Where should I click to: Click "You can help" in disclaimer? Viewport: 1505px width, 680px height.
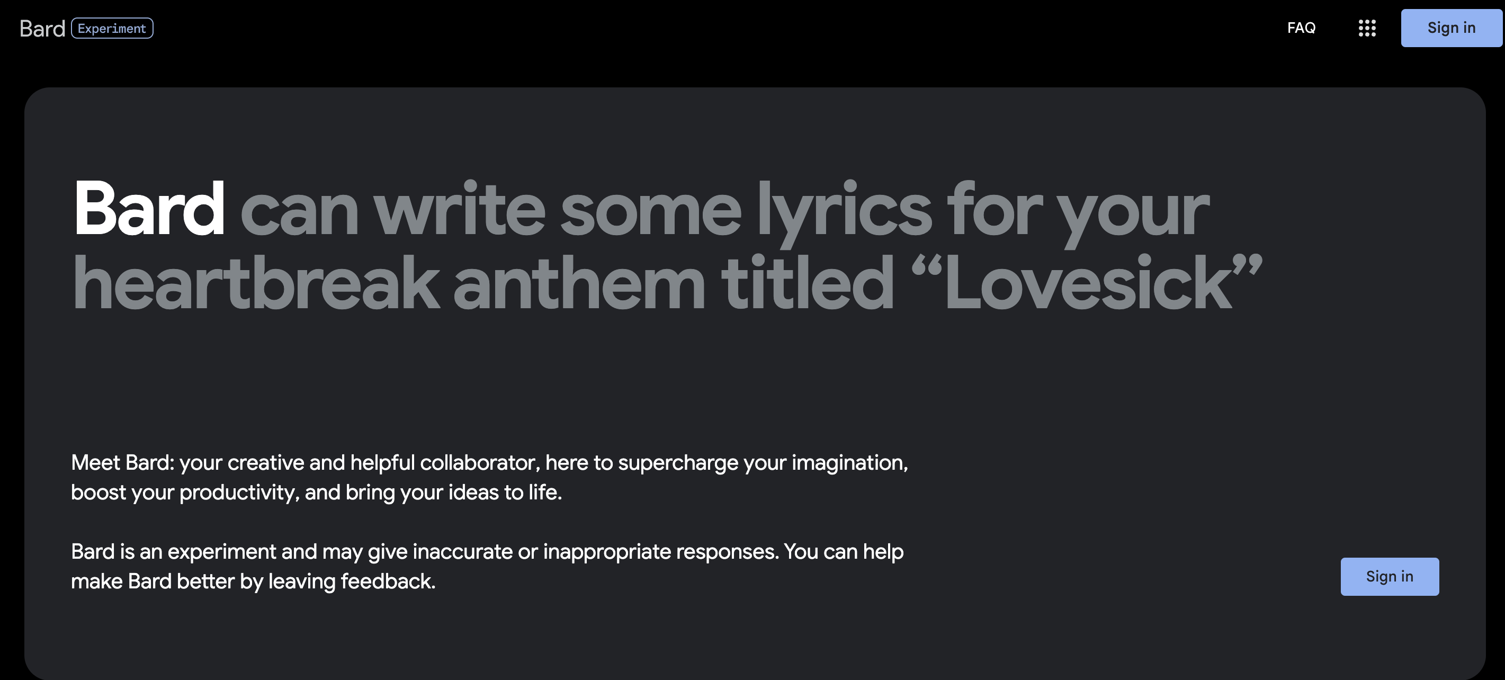(843, 551)
